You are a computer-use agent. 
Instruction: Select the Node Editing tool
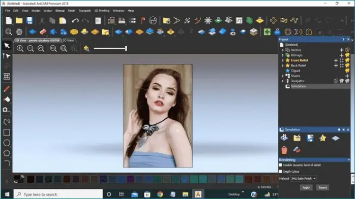tap(7, 56)
